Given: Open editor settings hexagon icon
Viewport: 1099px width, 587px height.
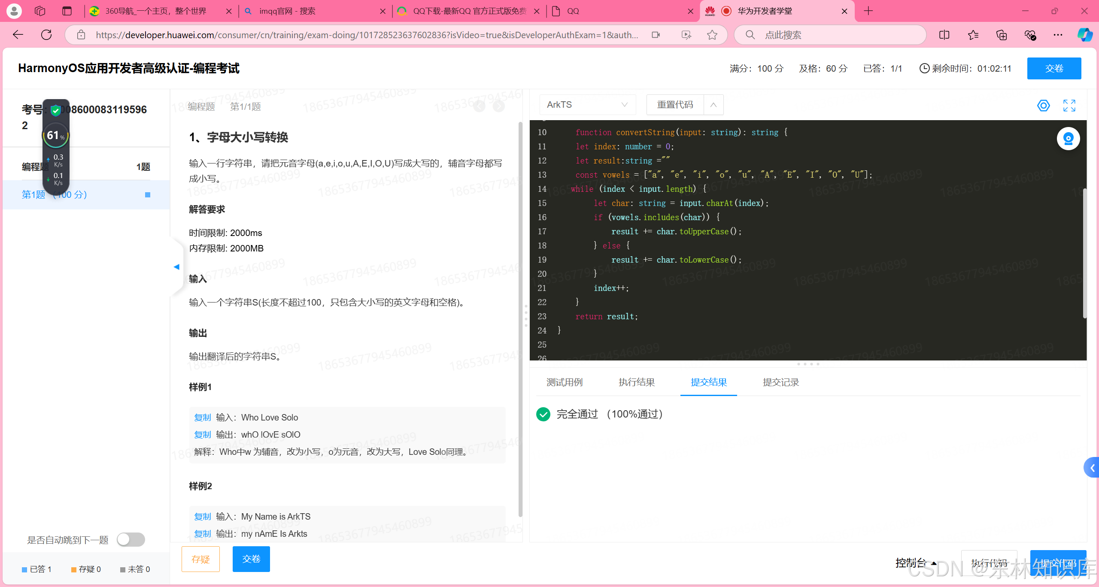Looking at the screenshot, I should pos(1043,106).
